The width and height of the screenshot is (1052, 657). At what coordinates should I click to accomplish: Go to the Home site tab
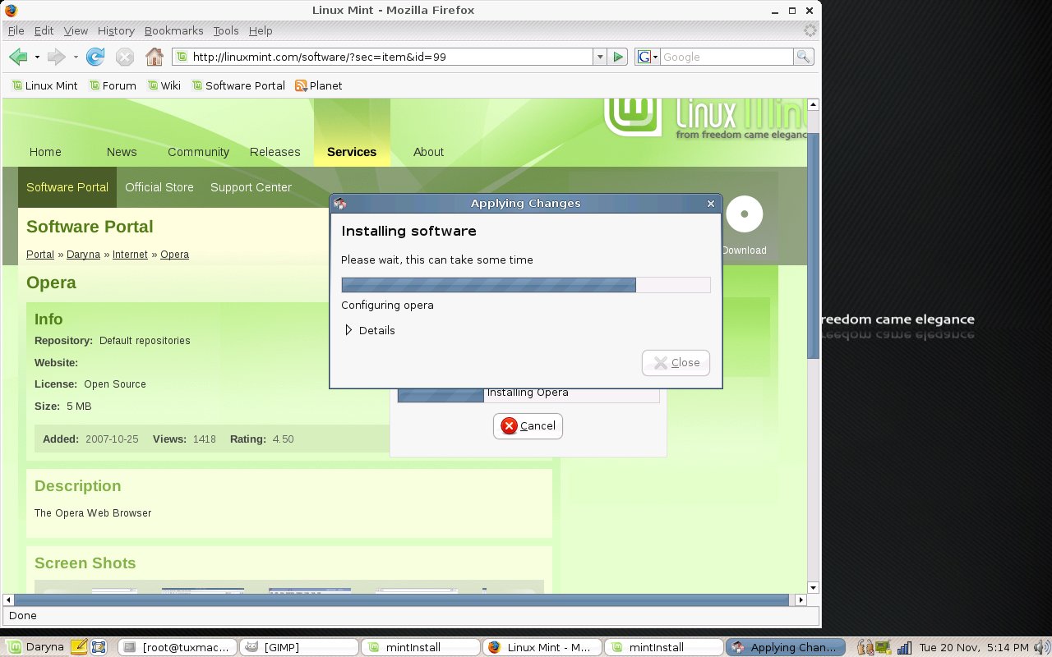45,152
